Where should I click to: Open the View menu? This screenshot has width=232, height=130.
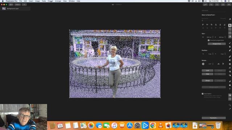65,1
